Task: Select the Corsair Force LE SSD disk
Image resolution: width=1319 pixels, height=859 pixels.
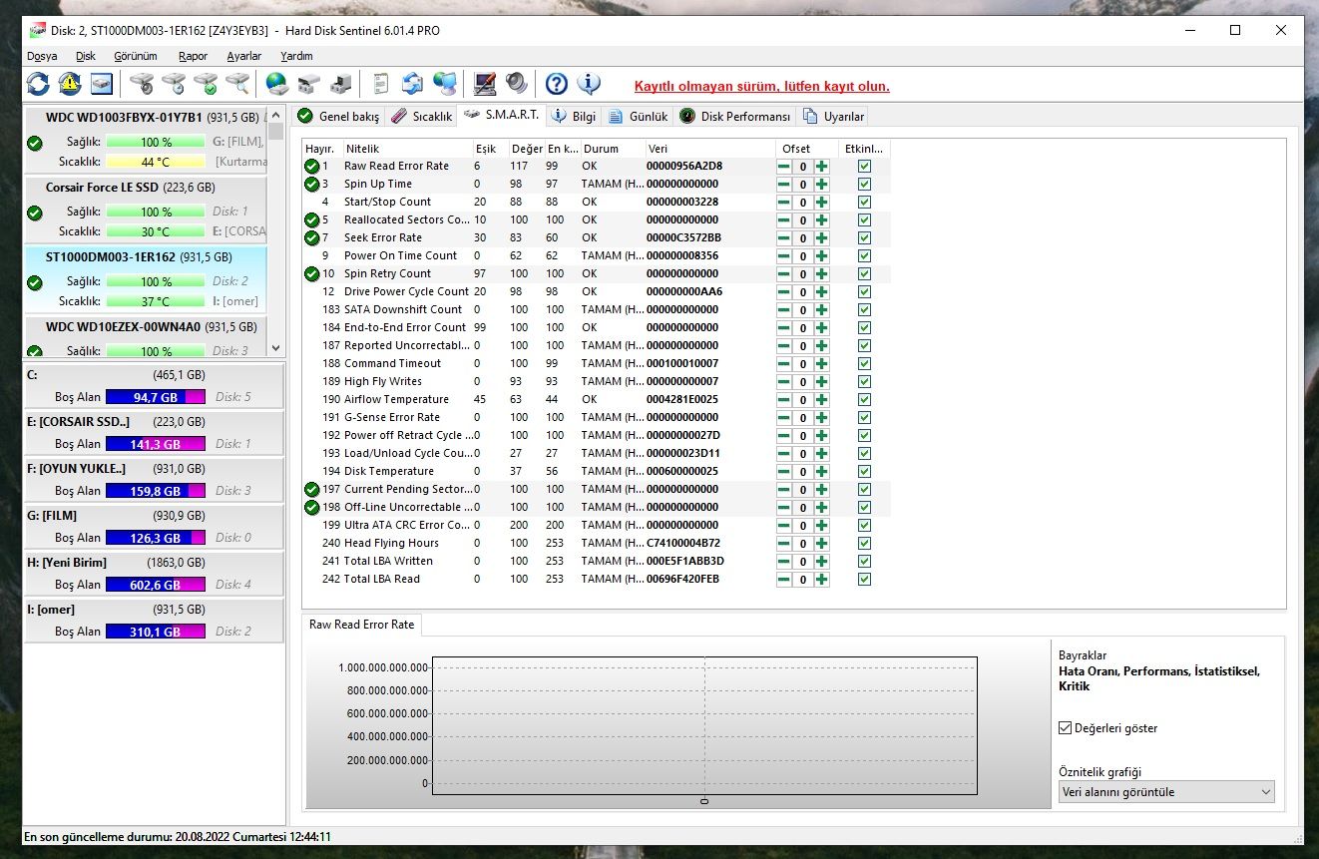Action: [x=146, y=208]
